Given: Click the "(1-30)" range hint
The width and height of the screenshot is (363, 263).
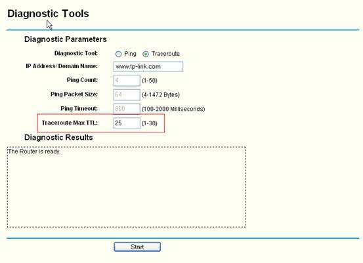Looking at the screenshot, I should coord(149,123).
